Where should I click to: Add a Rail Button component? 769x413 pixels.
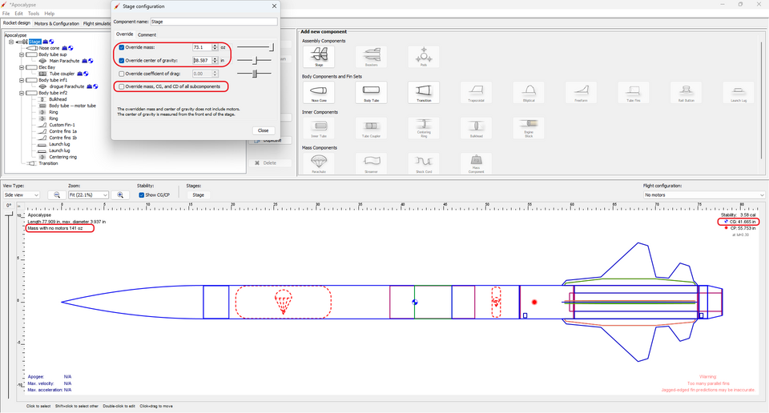click(x=686, y=92)
